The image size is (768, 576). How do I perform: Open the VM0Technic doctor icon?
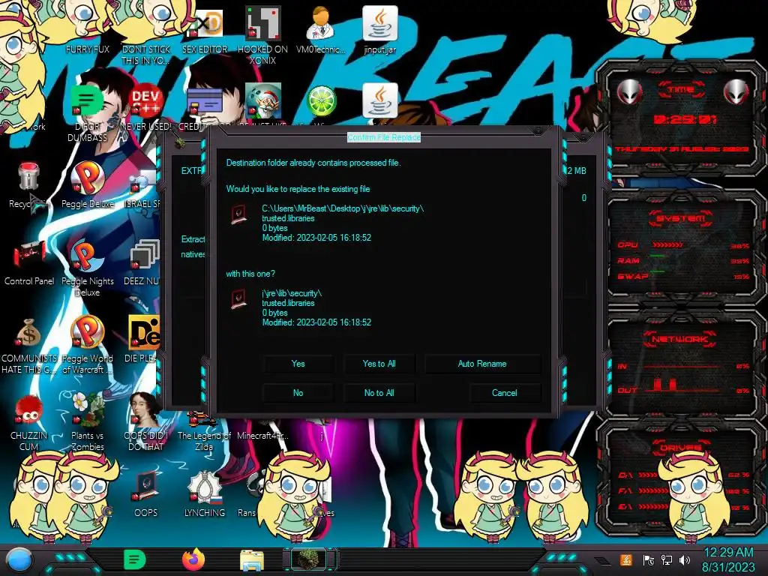(320, 23)
